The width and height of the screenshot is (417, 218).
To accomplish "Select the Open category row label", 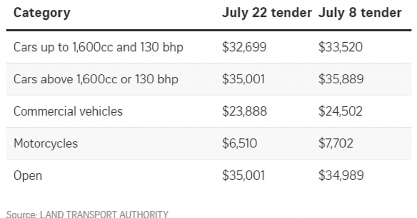I will pos(28,176).
